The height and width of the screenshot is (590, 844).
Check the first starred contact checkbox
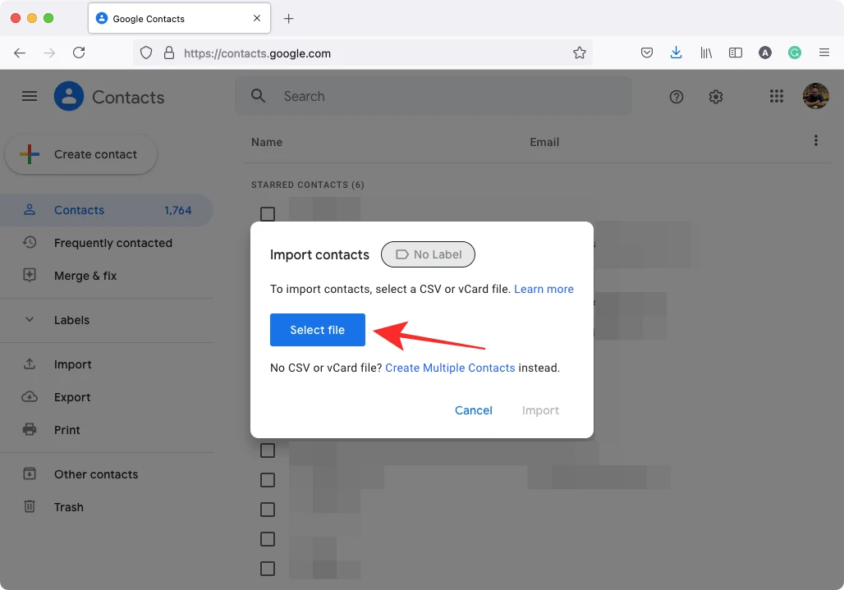268,214
